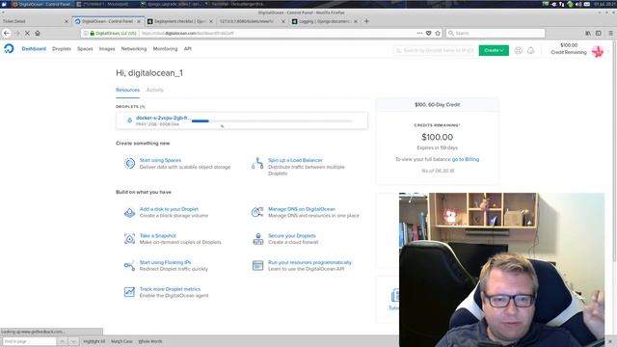Click the Take a Snapshot icon

click(x=129, y=239)
